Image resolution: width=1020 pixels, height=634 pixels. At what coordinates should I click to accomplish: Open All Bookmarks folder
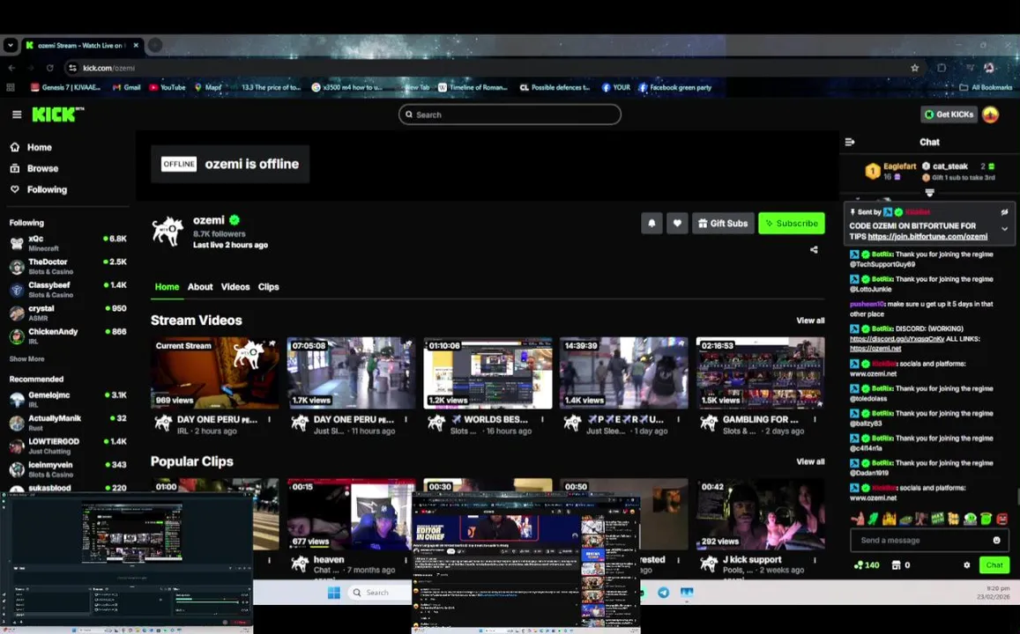pyautogui.click(x=986, y=87)
